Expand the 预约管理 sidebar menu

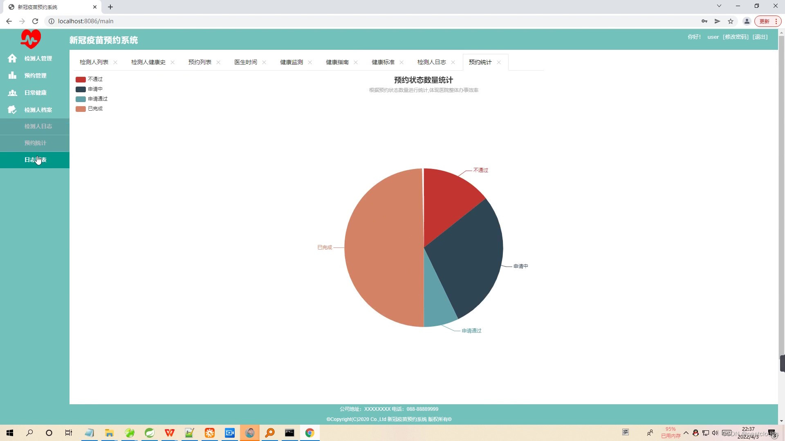(35, 76)
